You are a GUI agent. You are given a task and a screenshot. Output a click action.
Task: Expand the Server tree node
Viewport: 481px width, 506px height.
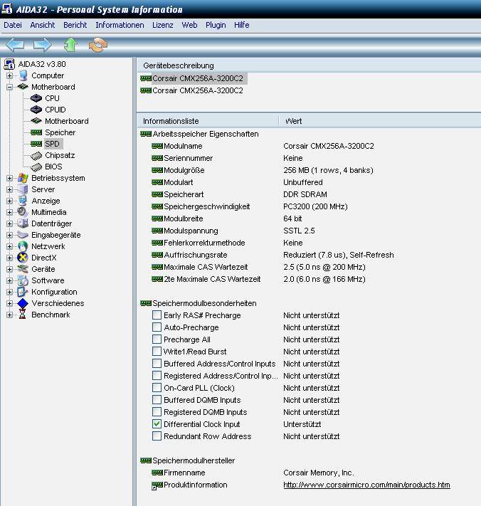click(10, 189)
